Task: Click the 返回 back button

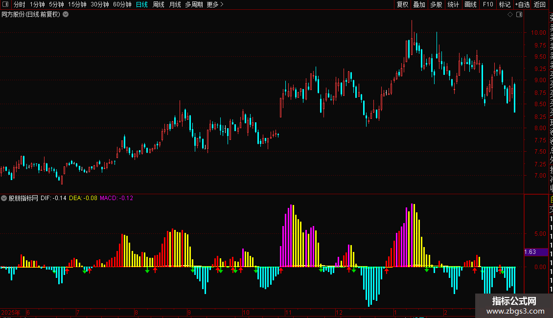Action: pyautogui.click(x=540, y=4)
